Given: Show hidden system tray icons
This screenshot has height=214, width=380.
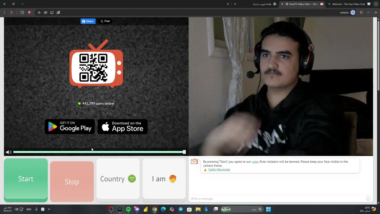Looking at the screenshot, I should point(49,209).
